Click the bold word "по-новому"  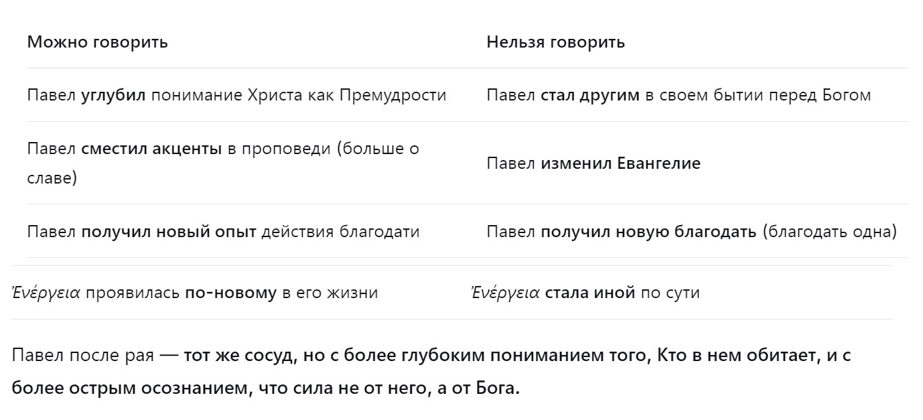(x=230, y=293)
